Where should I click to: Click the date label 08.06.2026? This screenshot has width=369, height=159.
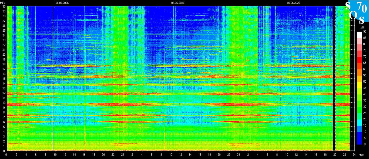click(294, 3)
